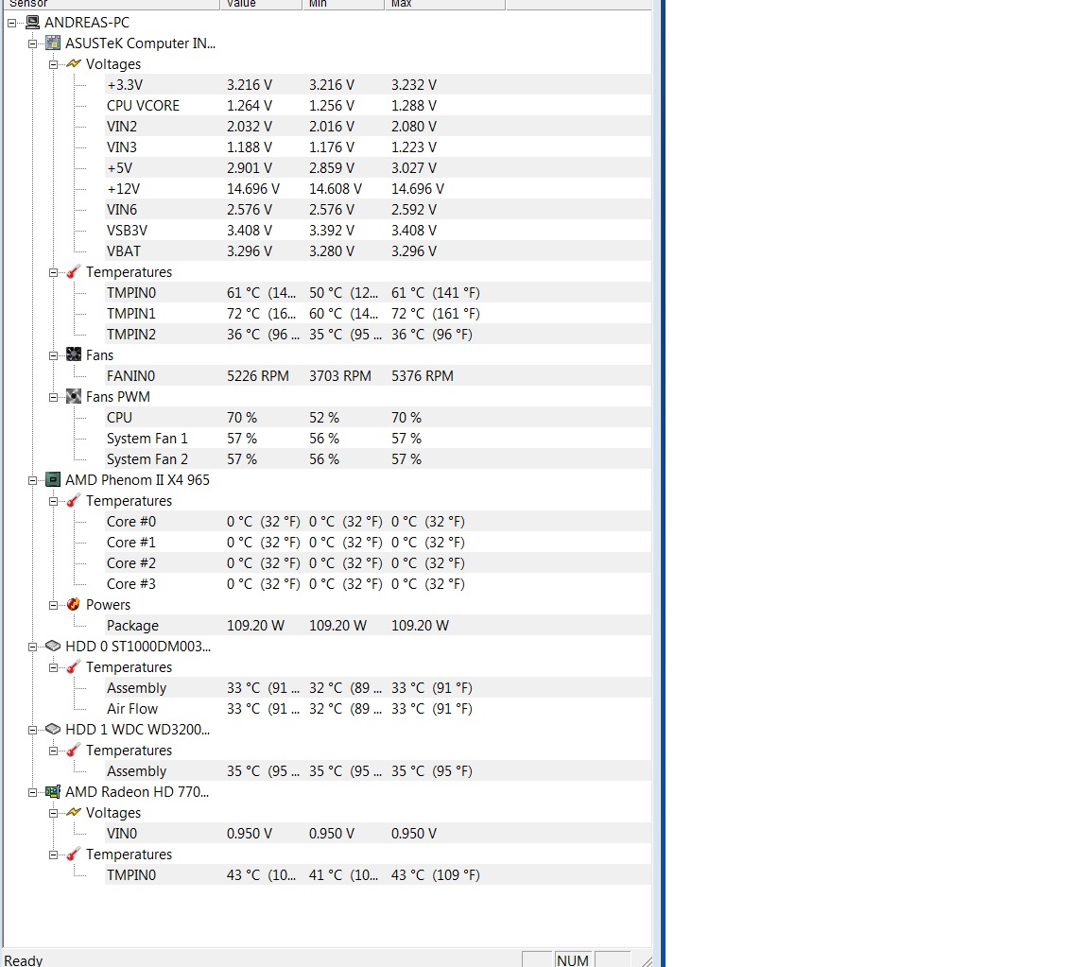Viewport: 1089px width, 967px height.
Task: Select the VIN6 voltage row
Action: [x=378, y=210]
